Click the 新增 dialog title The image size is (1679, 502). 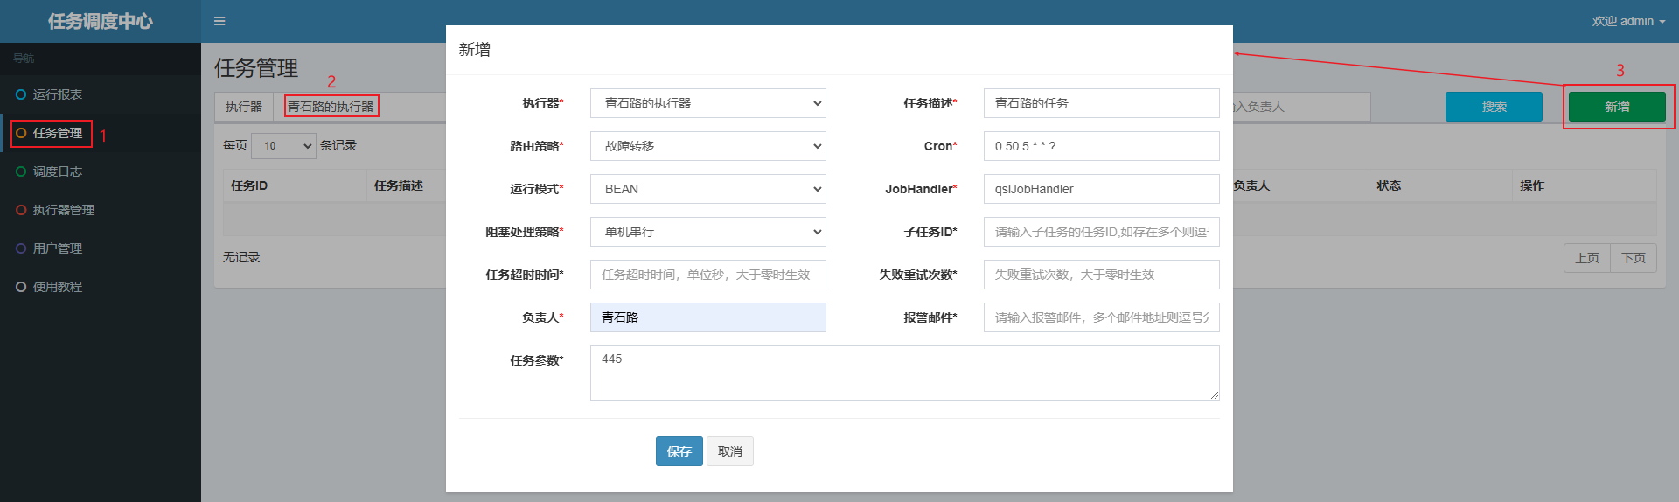click(475, 50)
